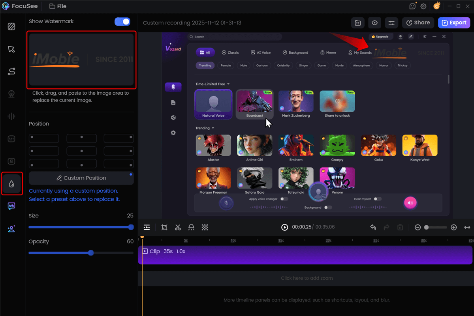
Task: Open the captions panel in the sidebar
Action: pos(12,138)
